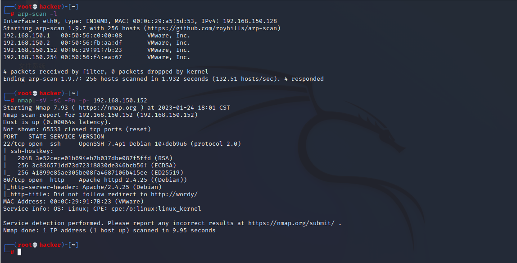
Task: Click the nmap command word
Action: (x=25, y=101)
